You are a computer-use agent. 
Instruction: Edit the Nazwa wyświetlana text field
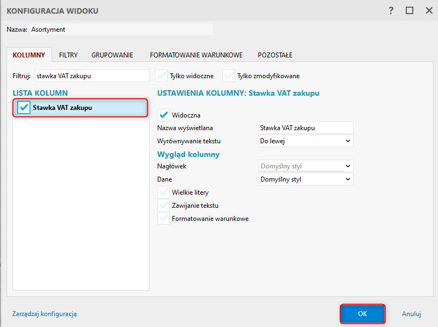306,128
